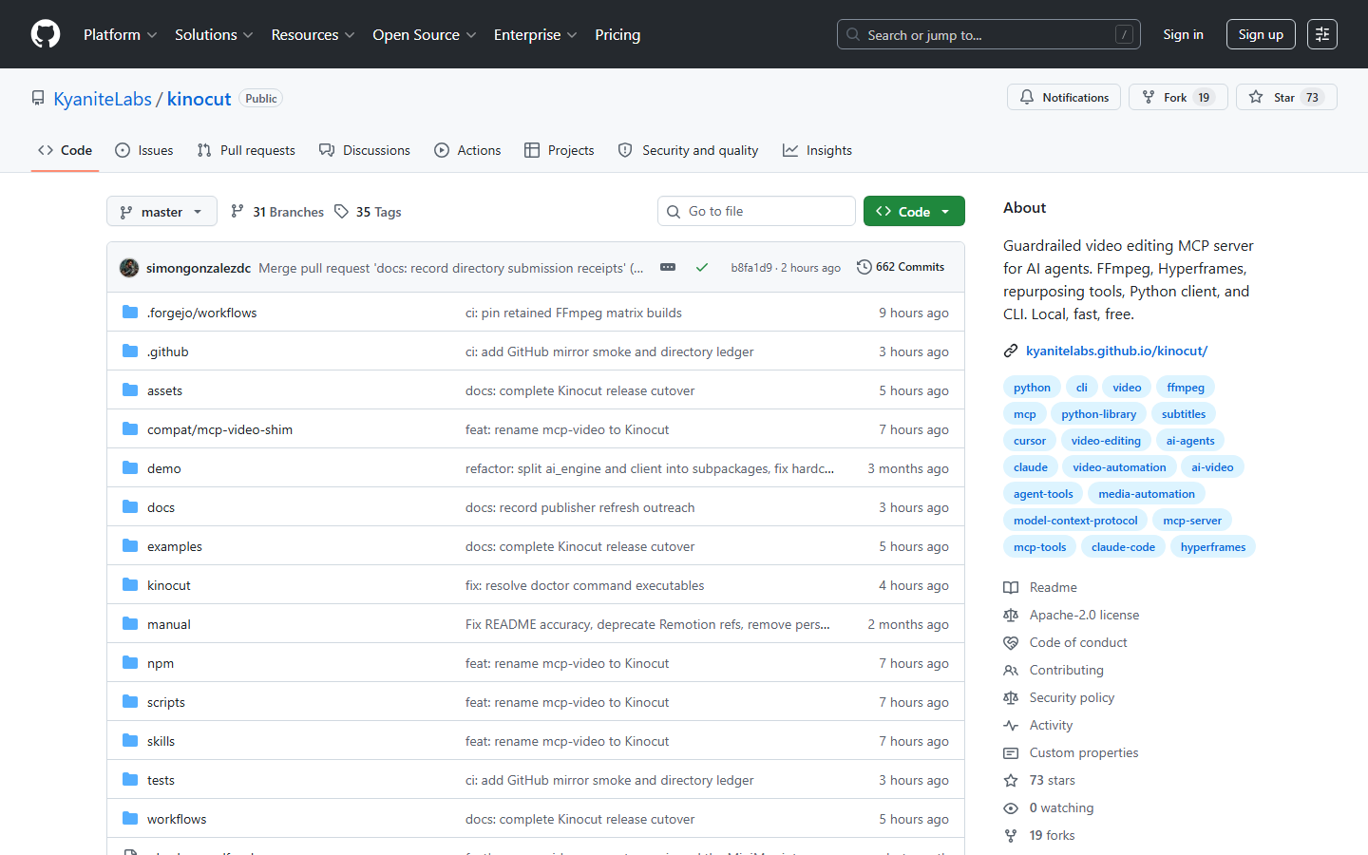Click the branch icon beside 31 Branches
The height and width of the screenshot is (855, 1368).
pyautogui.click(x=237, y=212)
